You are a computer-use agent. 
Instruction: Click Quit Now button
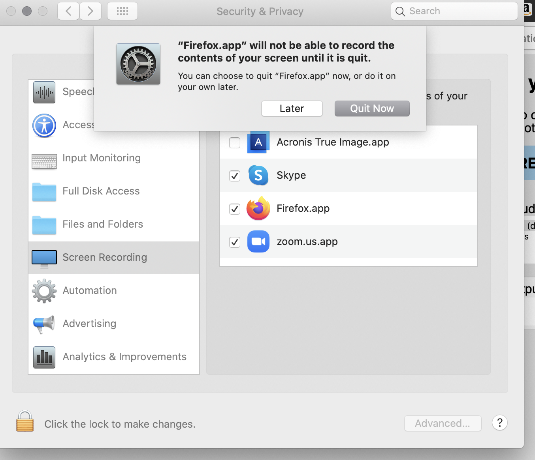pyautogui.click(x=372, y=108)
